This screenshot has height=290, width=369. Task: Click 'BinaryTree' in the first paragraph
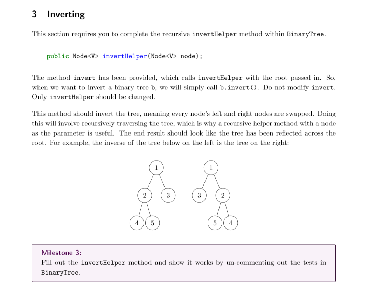[306, 34]
